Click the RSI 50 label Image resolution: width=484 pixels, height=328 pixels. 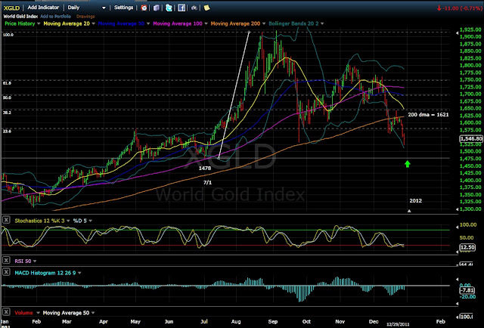point(23,261)
